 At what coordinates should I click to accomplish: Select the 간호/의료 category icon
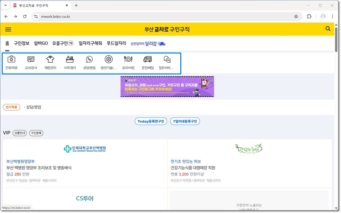pos(12,60)
